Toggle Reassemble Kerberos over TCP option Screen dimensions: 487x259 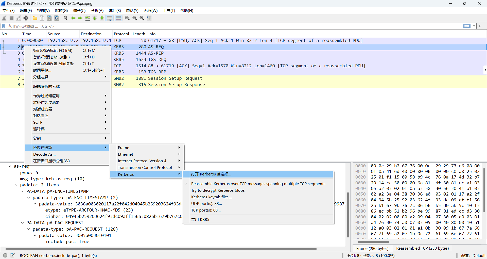258,184
